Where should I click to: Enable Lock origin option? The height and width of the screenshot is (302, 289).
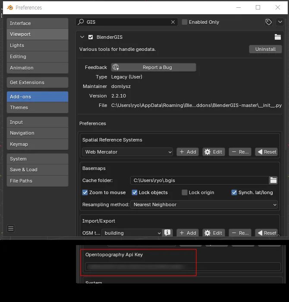click(185, 192)
